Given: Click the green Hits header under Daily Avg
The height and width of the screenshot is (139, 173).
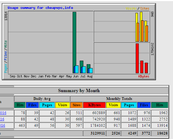Looking at the screenshot, I should (x=20, y=105).
